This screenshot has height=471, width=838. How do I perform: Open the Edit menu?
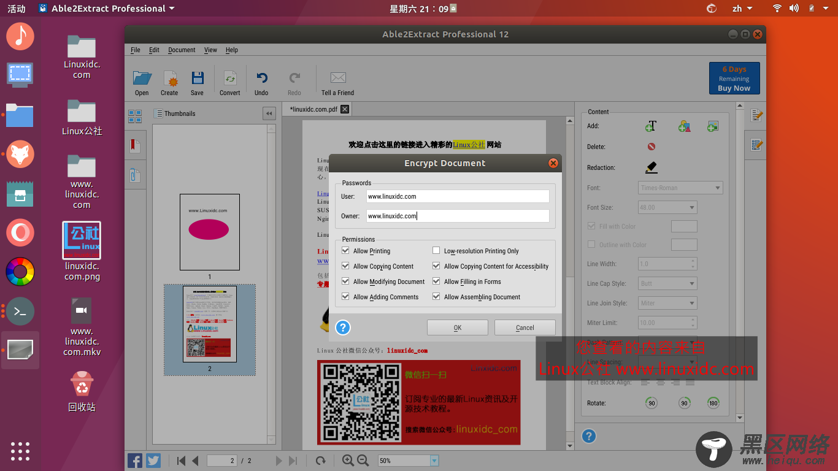[154, 50]
